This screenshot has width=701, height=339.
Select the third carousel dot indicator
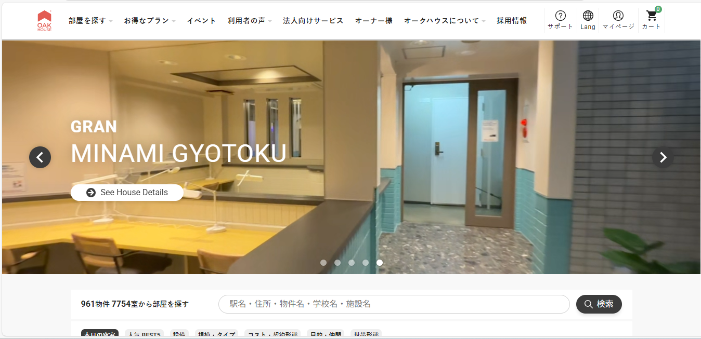[352, 263]
